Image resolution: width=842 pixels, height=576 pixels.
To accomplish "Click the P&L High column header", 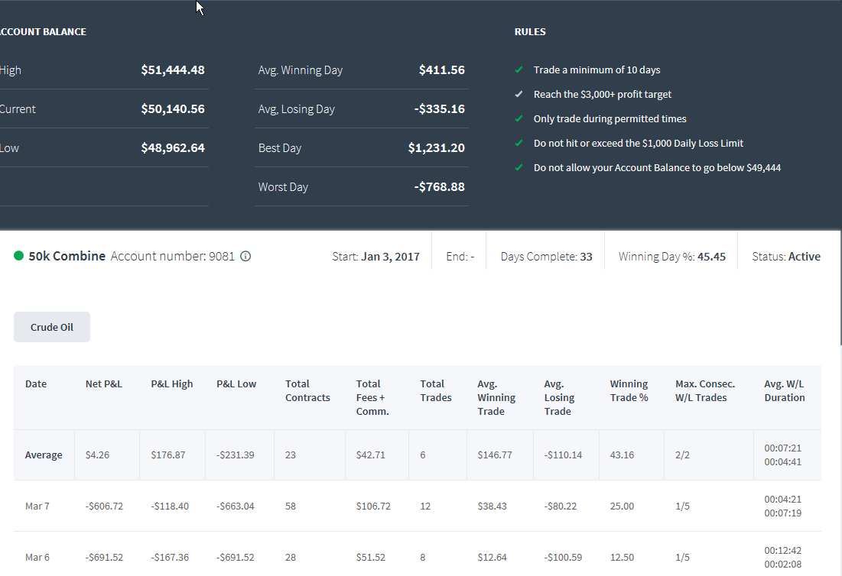I will [x=172, y=384].
